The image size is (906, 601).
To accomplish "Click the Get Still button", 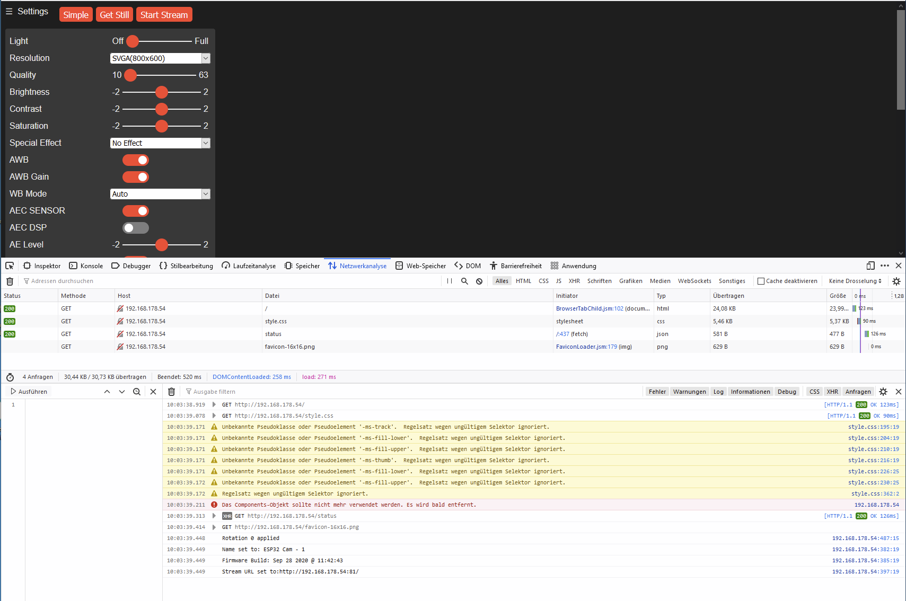I will pos(114,14).
